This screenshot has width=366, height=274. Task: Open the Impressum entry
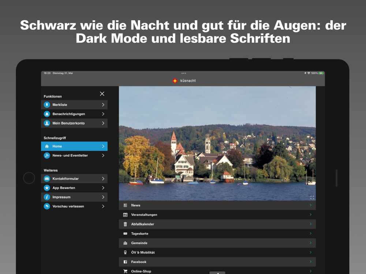(74, 197)
